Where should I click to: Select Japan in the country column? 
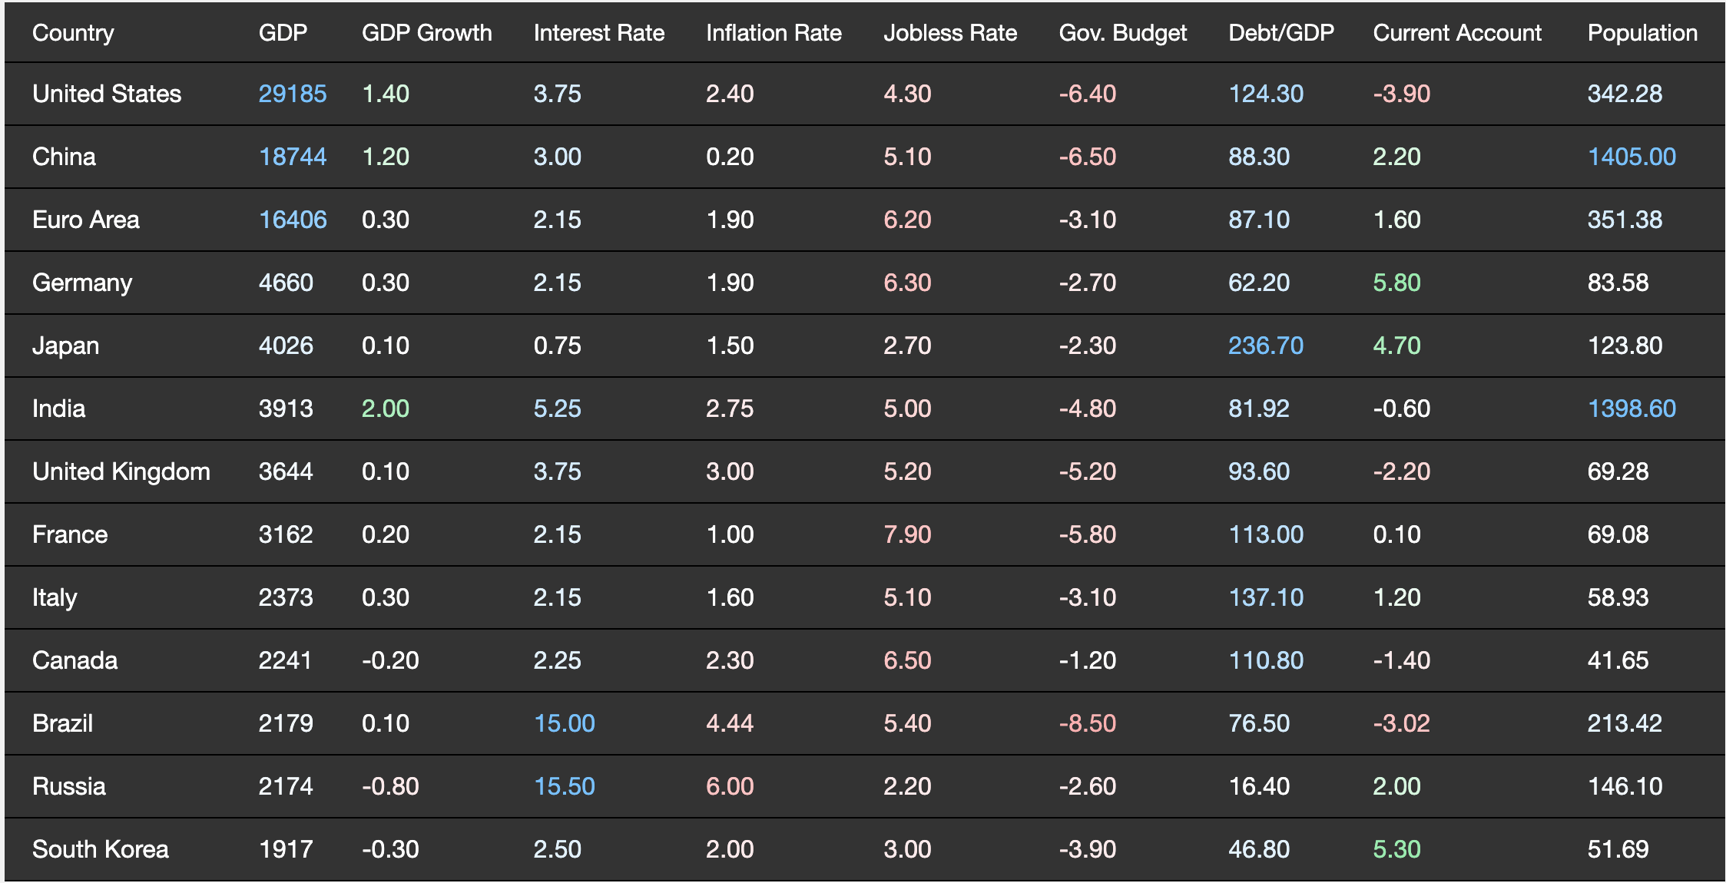65,346
